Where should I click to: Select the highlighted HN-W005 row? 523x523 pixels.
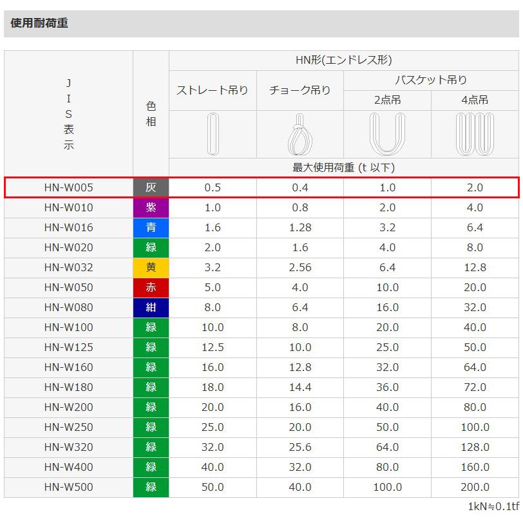click(68, 187)
